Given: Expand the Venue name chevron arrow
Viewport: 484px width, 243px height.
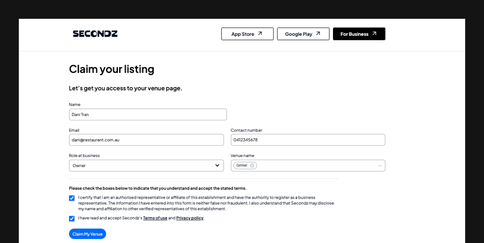Looking at the screenshot, I should click(x=380, y=166).
